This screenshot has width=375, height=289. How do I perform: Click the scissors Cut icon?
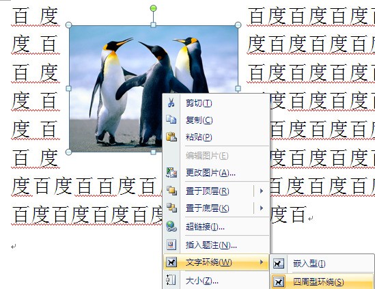[x=171, y=102]
